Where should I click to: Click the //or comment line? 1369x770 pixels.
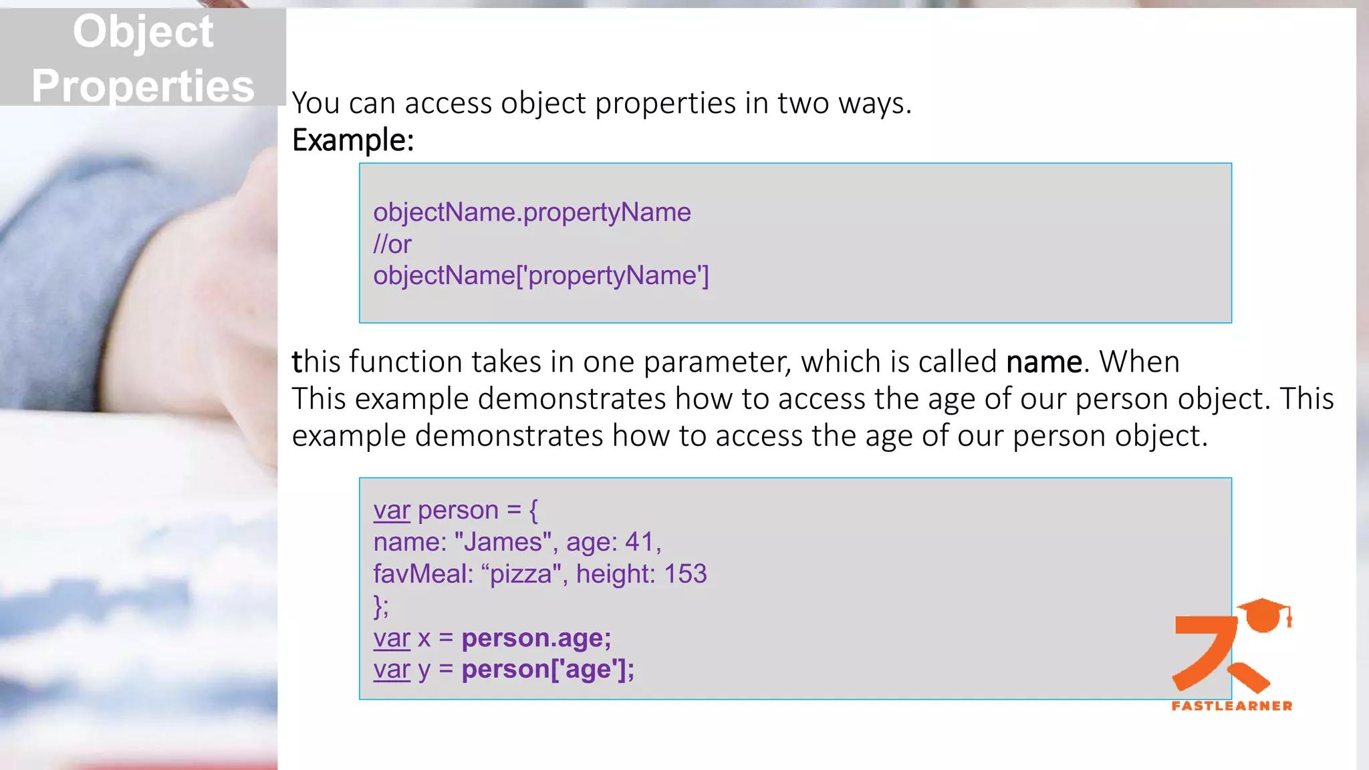[x=392, y=244]
